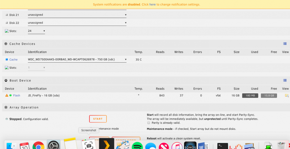Click the START array button
The height and width of the screenshot is (149, 290).
(98, 119)
